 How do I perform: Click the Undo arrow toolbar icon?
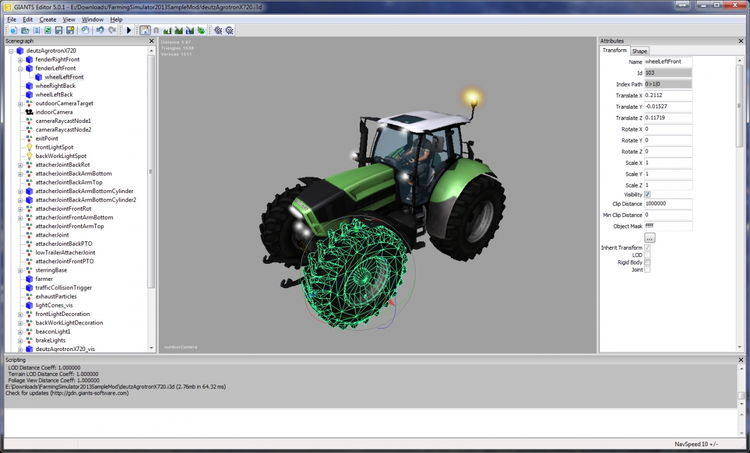pyautogui.click(x=100, y=30)
